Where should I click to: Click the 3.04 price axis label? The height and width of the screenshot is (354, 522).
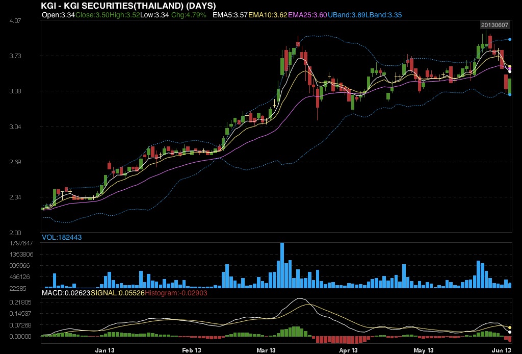click(15, 127)
